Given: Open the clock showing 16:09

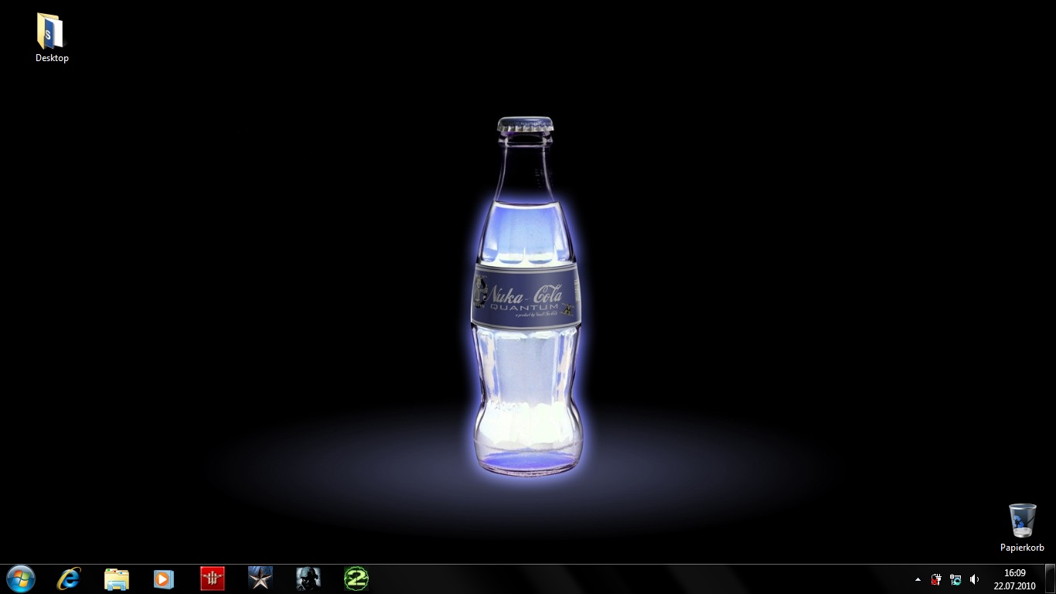Looking at the screenshot, I should coord(1014,579).
